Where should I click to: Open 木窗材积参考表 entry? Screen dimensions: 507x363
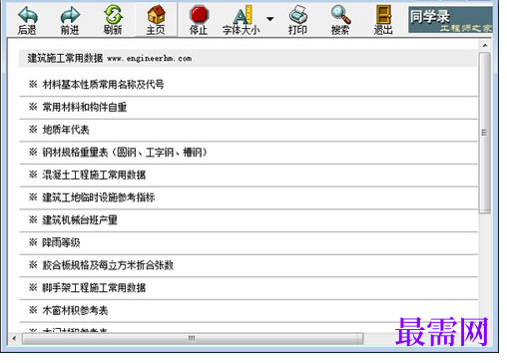[x=75, y=310]
